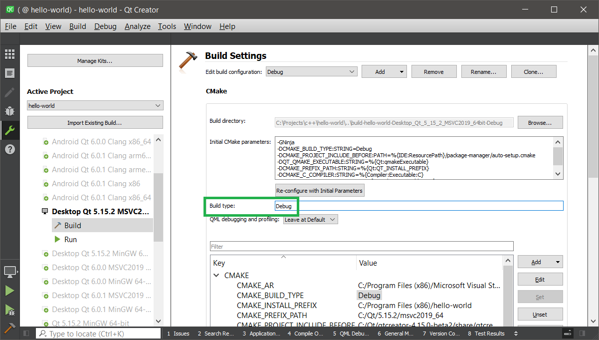Image resolution: width=599 pixels, height=340 pixels.
Task: Toggle the right sidebar in the status bar
Action: (x=590, y=334)
